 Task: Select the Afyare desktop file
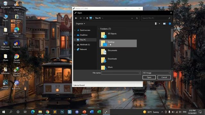[5, 57]
